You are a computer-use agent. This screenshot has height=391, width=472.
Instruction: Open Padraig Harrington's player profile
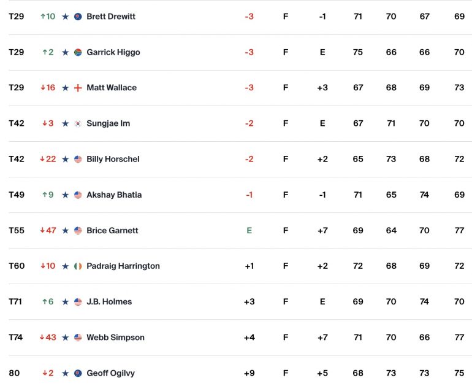(x=123, y=266)
